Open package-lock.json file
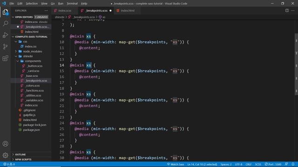Screen dimensions: 298x167 (x=31, y=125)
